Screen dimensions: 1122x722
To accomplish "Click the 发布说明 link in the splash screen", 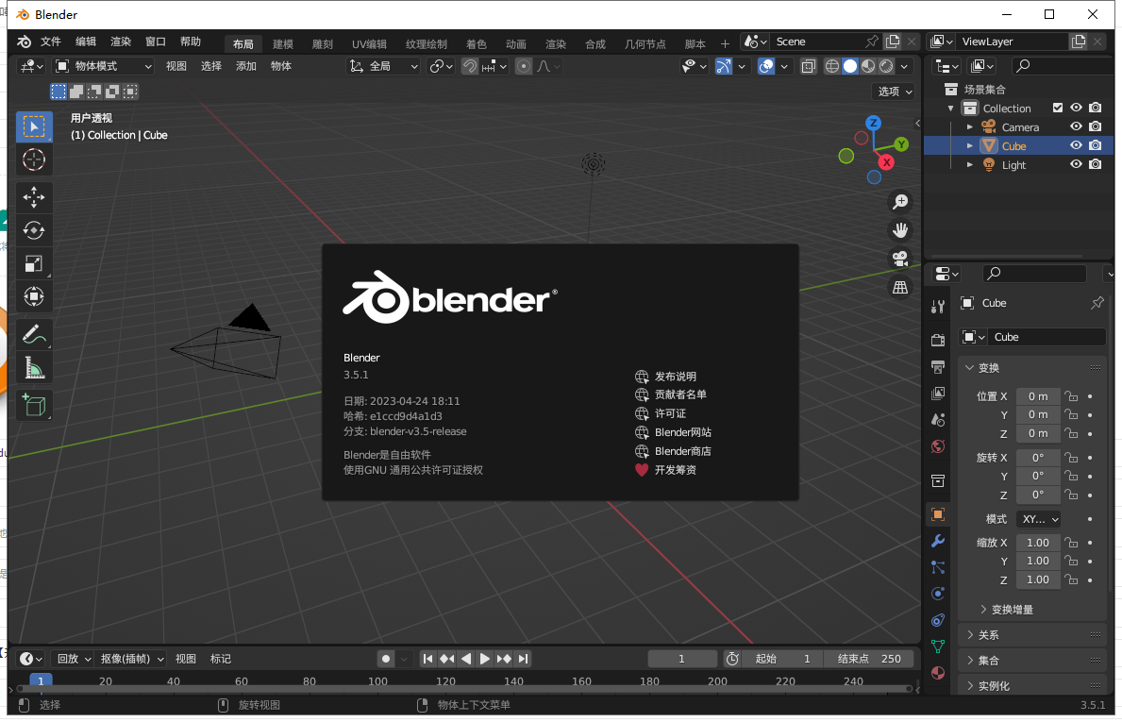I will [676, 376].
